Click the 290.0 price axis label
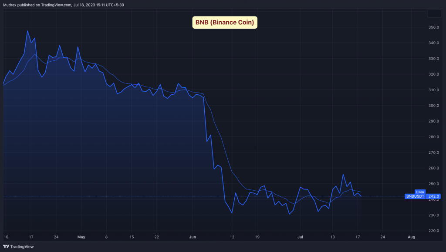The image size is (446, 252). [434, 121]
